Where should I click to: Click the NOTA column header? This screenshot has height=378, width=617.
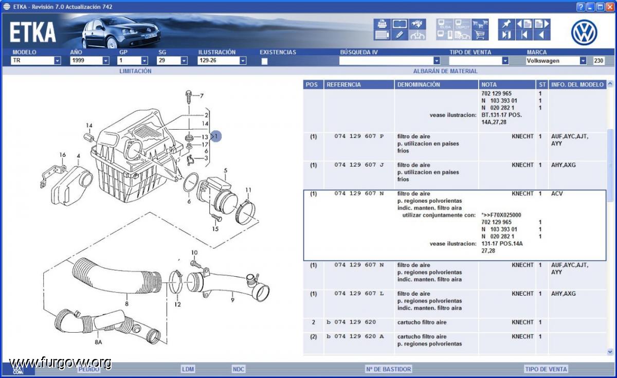pos(507,84)
